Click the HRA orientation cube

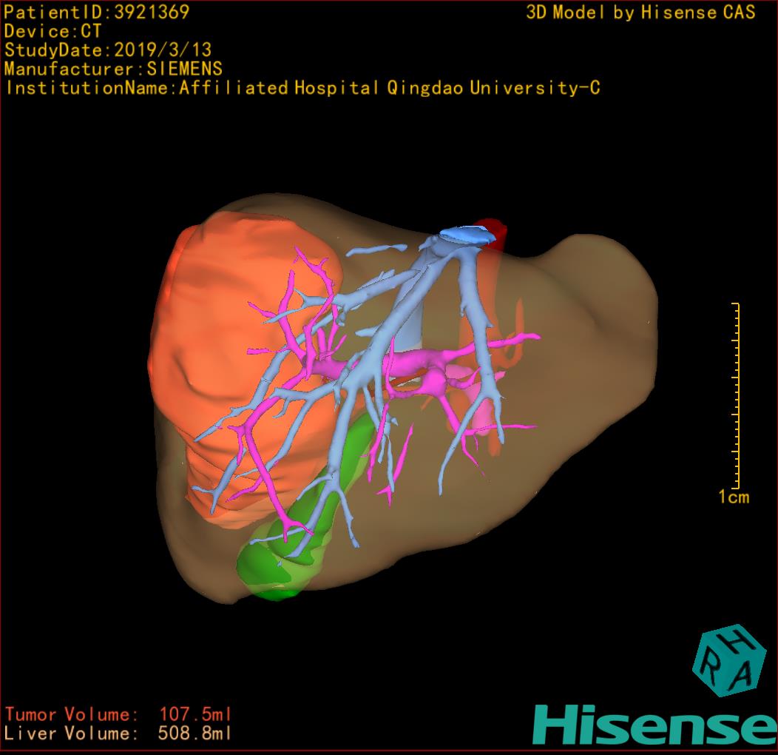(x=729, y=660)
